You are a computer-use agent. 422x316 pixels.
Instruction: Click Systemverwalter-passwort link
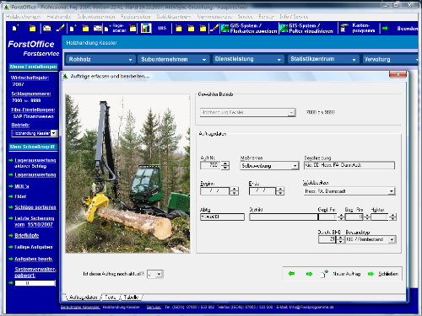click(35, 272)
